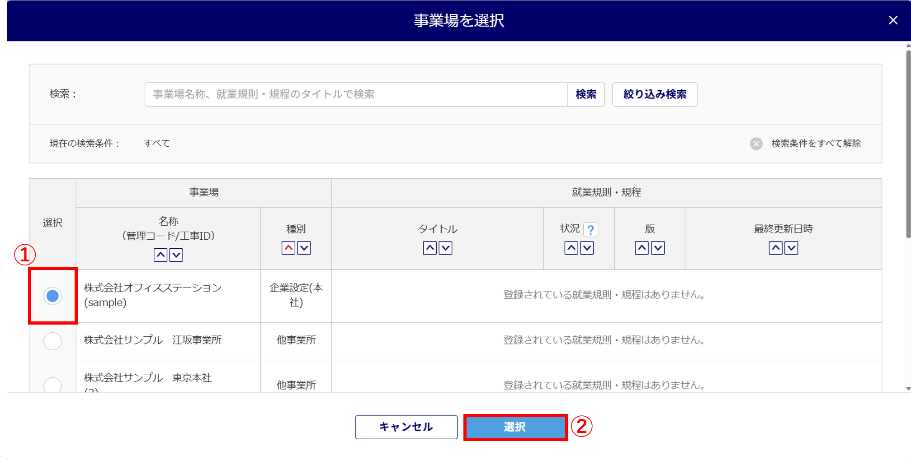The width and height of the screenshot is (911, 460).
Task: Sort 種別 column descending
Action: pos(304,248)
